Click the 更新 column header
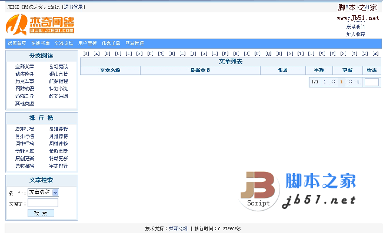Viewport: 383px width, 233px height. (x=347, y=70)
